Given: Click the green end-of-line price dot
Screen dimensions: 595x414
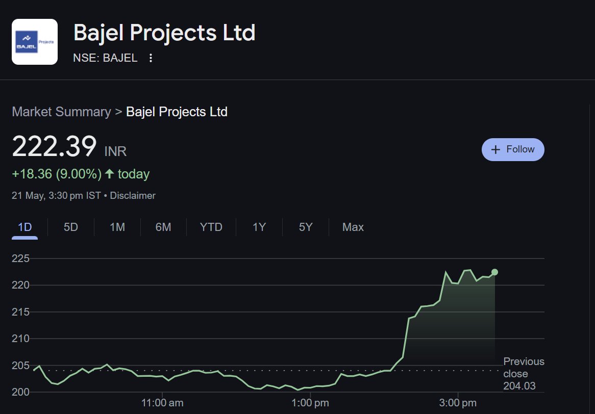Looking at the screenshot, I should (494, 272).
